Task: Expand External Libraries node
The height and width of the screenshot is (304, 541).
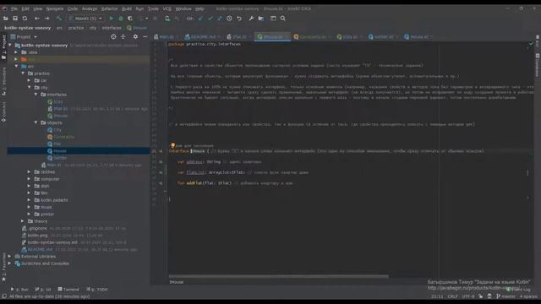Action: 9,257
